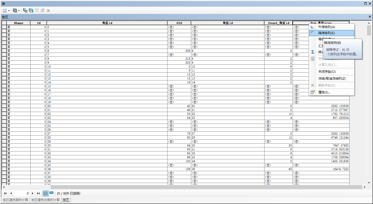Viewport: 373px width, 204px height.
Task: Switch to the 街区建筑面积计算 tab
Action: tap(15, 200)
